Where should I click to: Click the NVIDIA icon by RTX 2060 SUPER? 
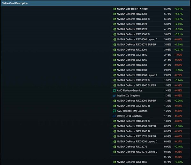point(114,101)
